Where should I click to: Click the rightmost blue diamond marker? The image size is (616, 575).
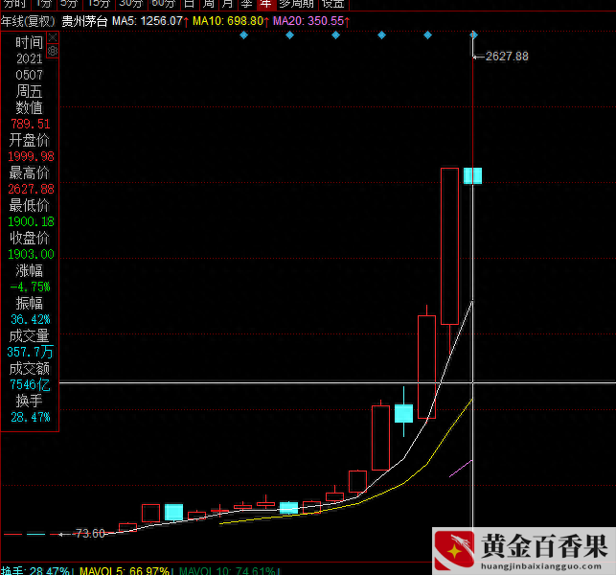click(473, 35)
